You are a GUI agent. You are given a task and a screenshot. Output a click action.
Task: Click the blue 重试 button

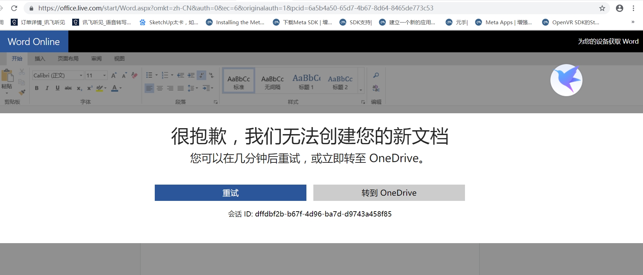point(230,193)
